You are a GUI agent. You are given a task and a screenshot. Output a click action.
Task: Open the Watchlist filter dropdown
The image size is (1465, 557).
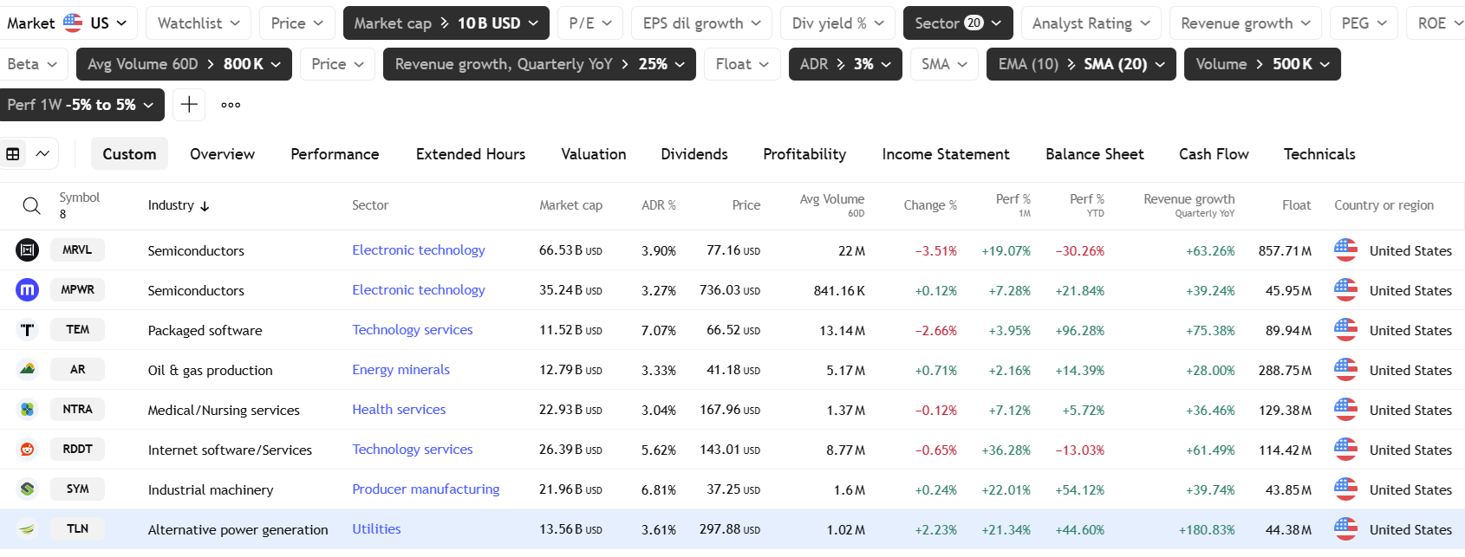[x=199, y=23]
